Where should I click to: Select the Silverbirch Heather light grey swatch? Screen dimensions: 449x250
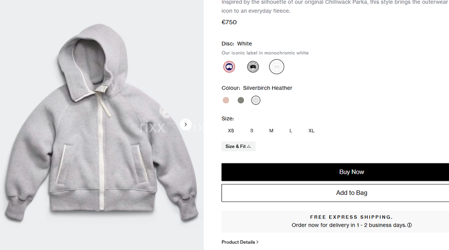click(255, 100)
